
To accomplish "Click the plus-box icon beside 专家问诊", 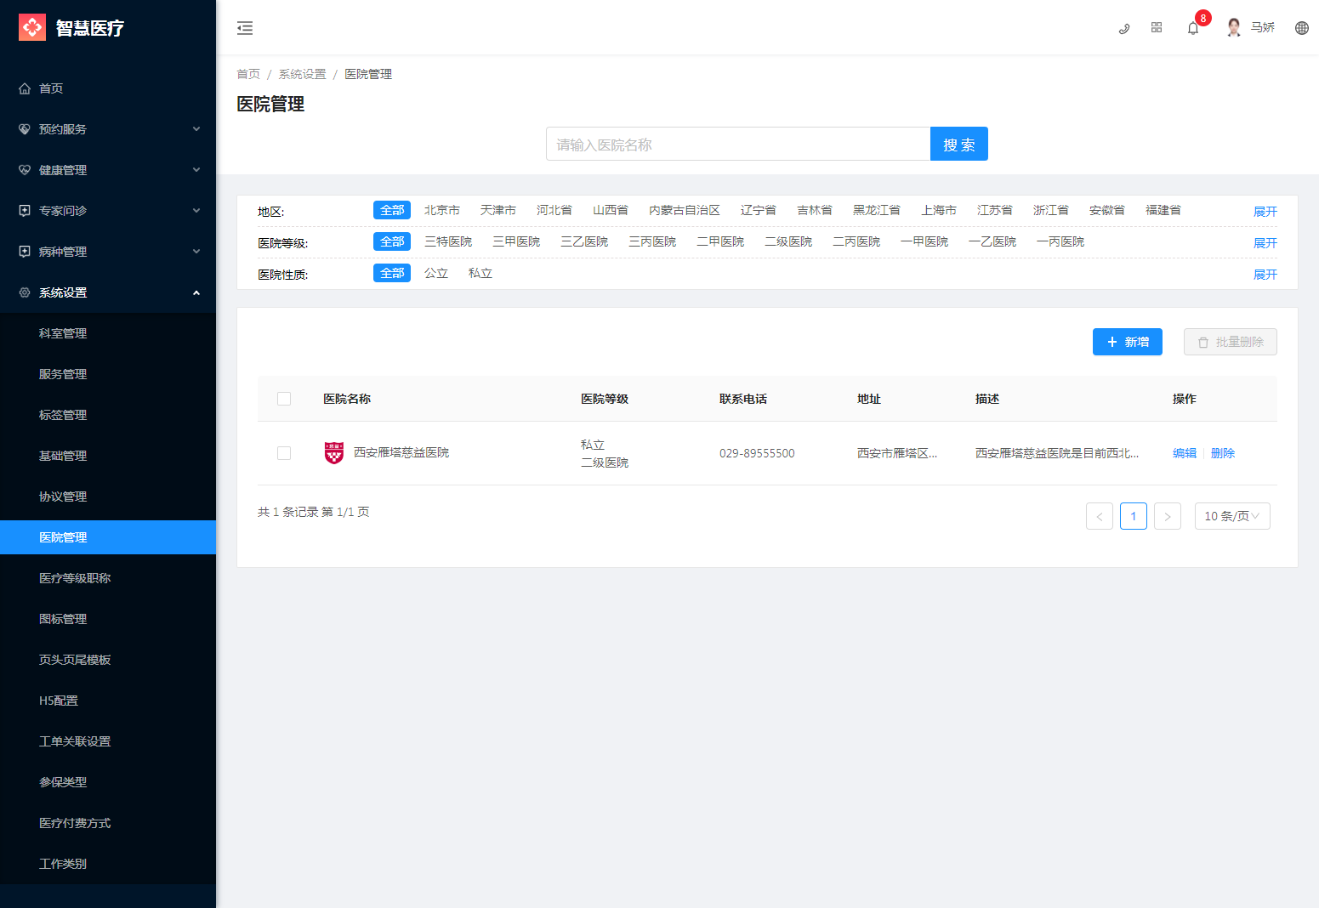I will 25,211.
